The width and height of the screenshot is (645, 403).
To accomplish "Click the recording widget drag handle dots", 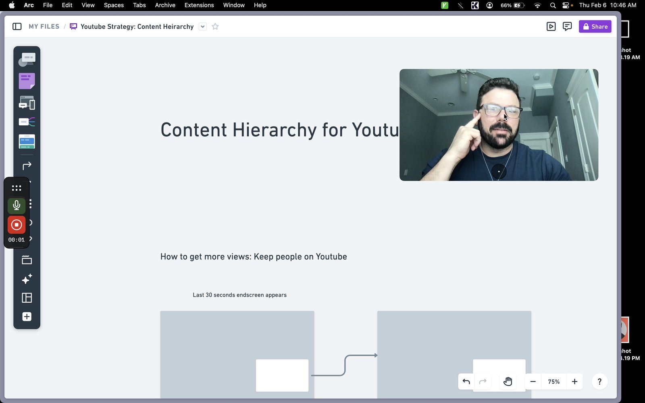I will click(17, 188).
